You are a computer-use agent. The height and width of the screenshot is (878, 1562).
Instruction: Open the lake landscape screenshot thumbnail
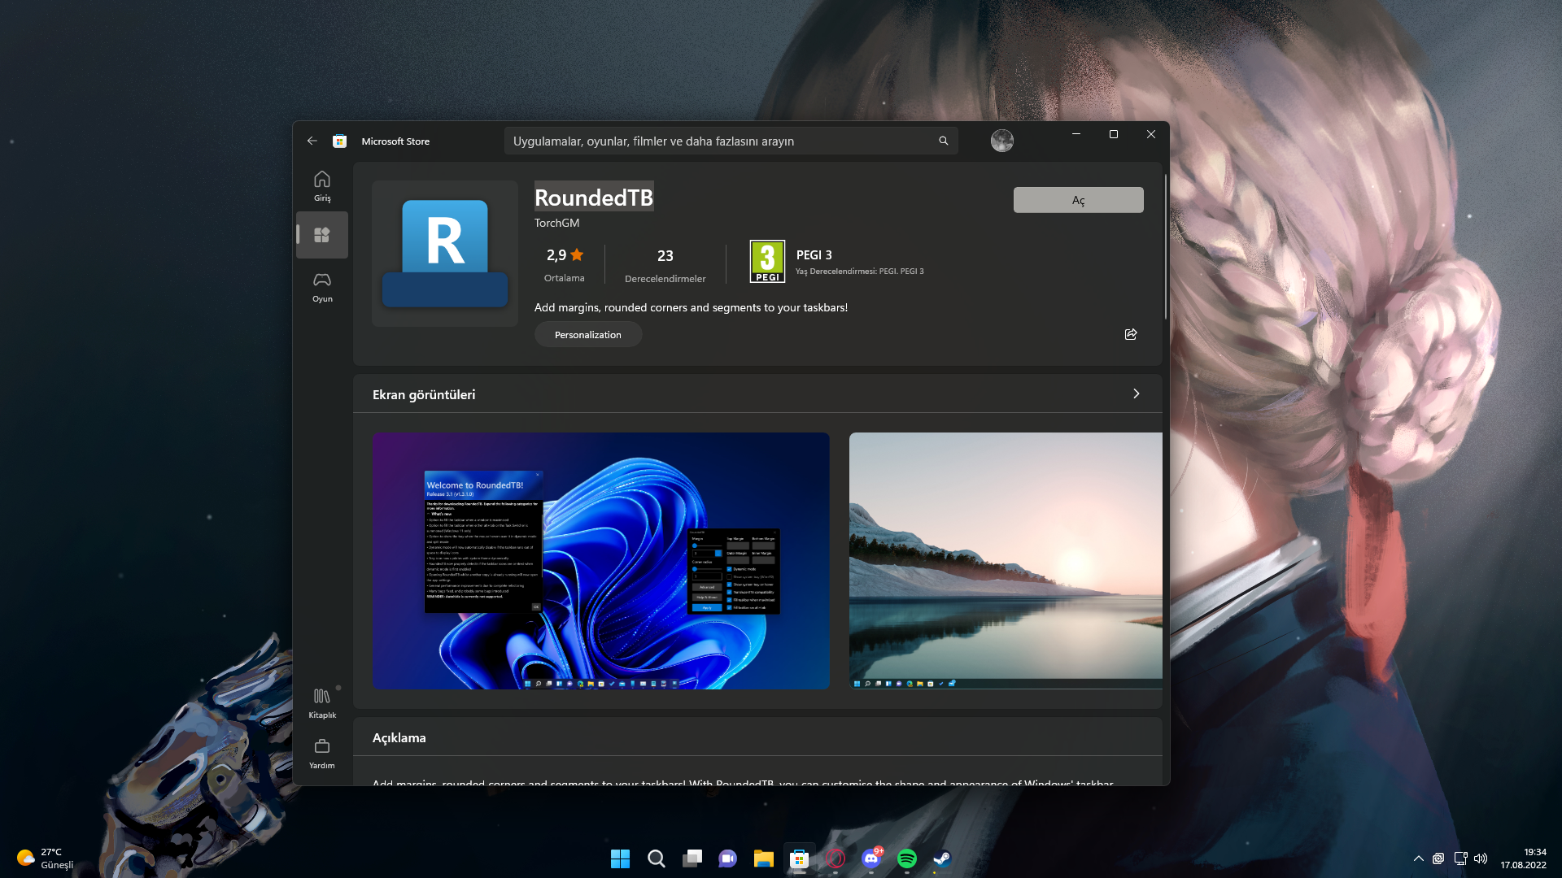tap(1006, 560)
